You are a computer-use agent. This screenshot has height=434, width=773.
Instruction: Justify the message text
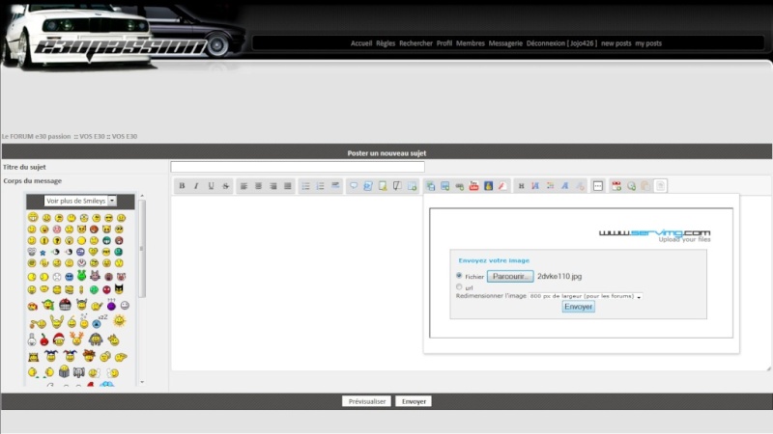(288, 185)
